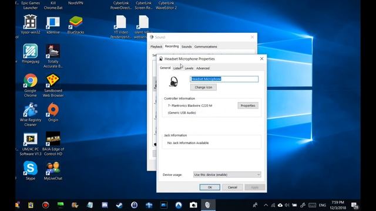Select Recording tab in Sound window
This screenshot has height=211, width=376.
point(172,46)
